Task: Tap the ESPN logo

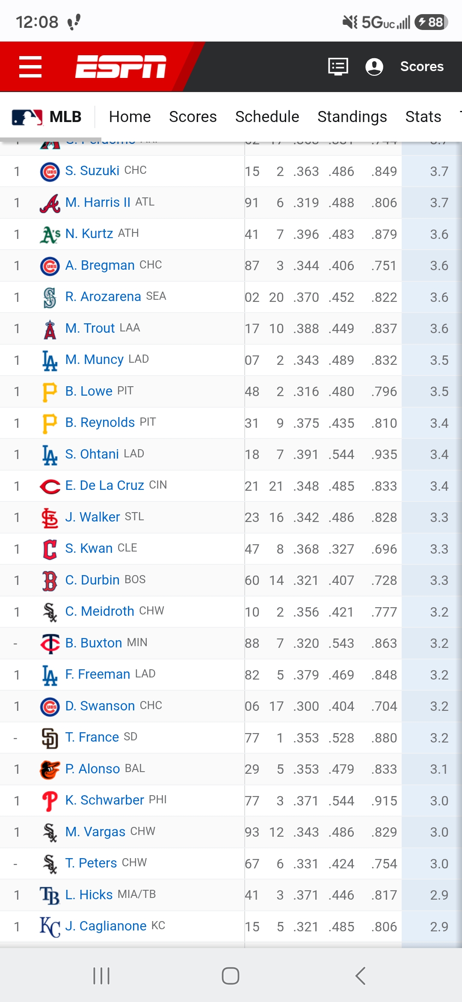Action: click(121, 67)
